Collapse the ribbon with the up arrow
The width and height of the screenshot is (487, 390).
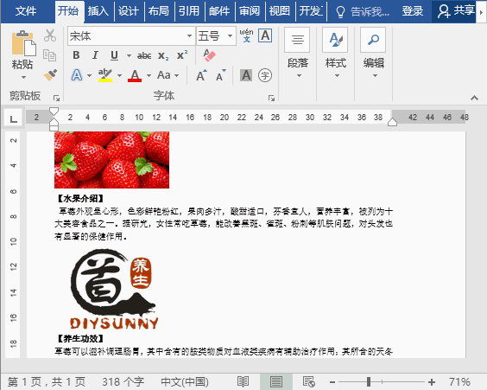point(474,98)
